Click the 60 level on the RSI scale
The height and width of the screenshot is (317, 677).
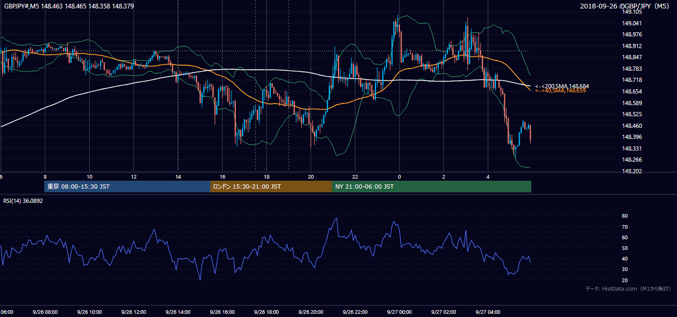pyautogui.click(x=625, y=237)
